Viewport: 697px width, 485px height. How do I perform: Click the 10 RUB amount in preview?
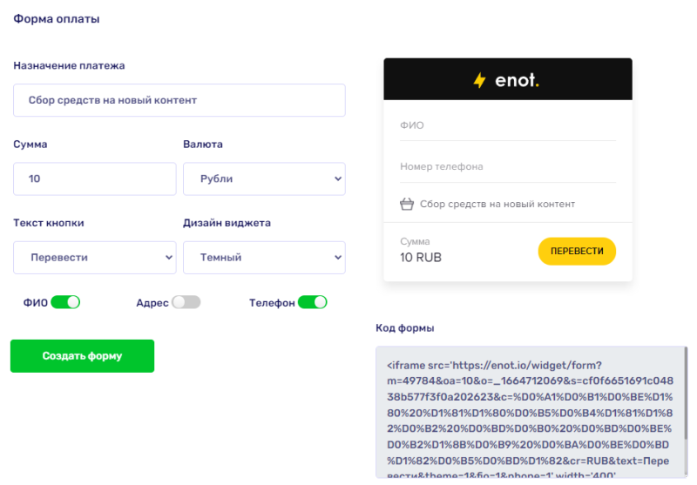pos(421,258)
